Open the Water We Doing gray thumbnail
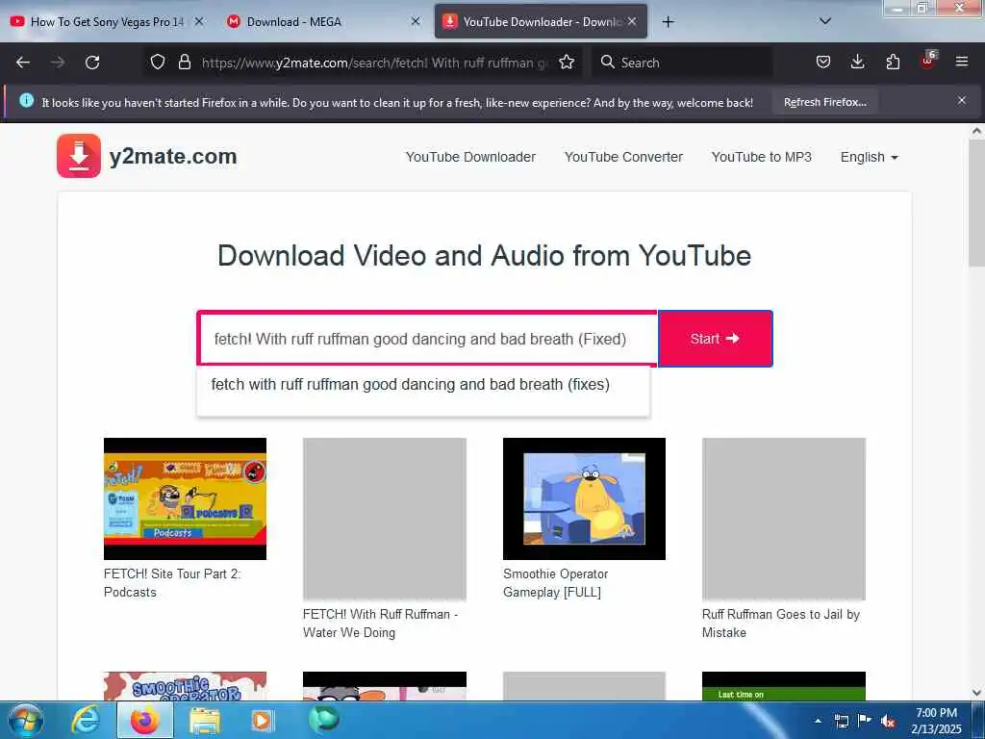This screenshot has width=985, height=739. [x=385, y=519]
